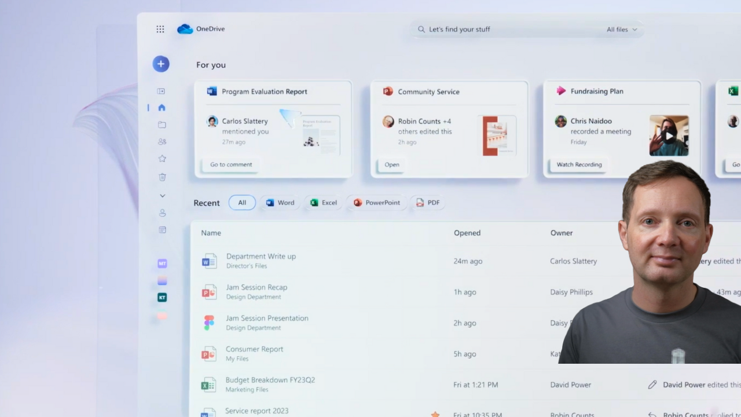Open the Jam Session Recap file

coord(256,287)
